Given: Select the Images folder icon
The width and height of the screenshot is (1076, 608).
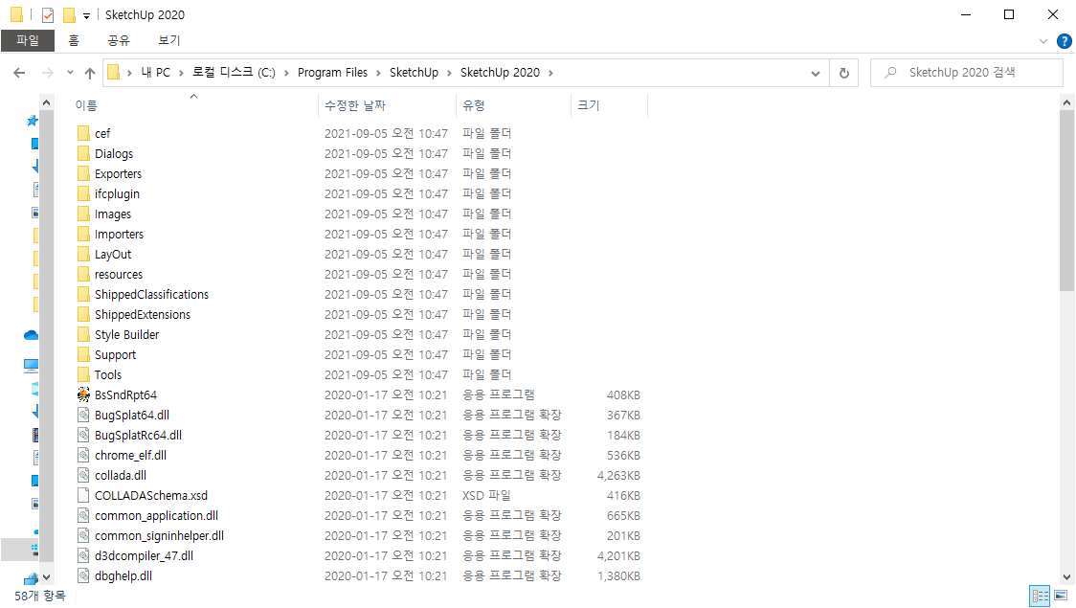Looking at the screenshot, I should tap(83, 214).
